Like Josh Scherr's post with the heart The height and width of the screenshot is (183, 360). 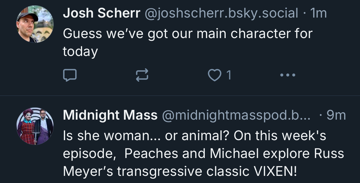coord(213,75)
